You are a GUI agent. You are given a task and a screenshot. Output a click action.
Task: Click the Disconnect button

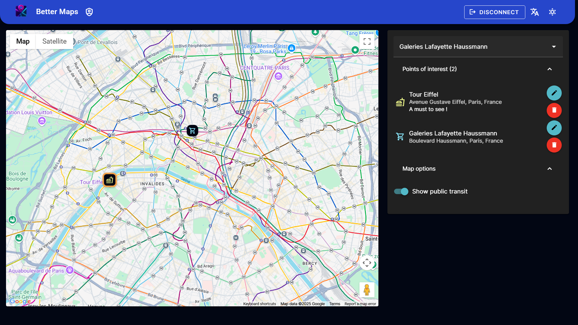coord(494,12)
